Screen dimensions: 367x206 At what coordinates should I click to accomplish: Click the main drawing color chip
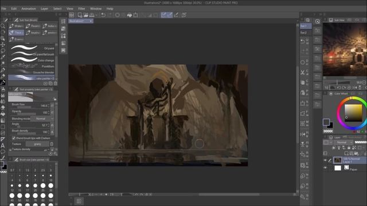coord(326,122)
